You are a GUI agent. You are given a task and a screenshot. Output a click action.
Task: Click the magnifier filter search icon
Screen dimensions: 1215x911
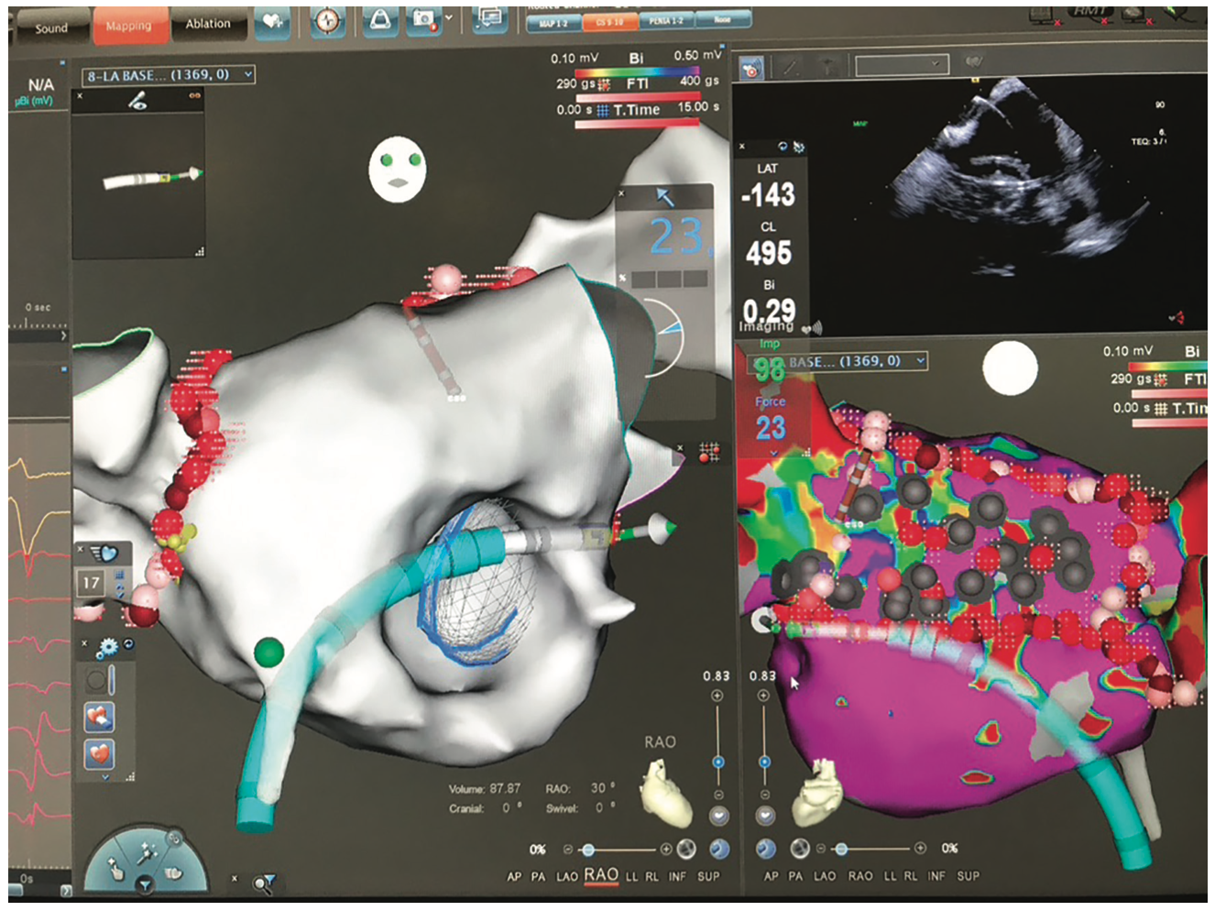coord(265,883)
